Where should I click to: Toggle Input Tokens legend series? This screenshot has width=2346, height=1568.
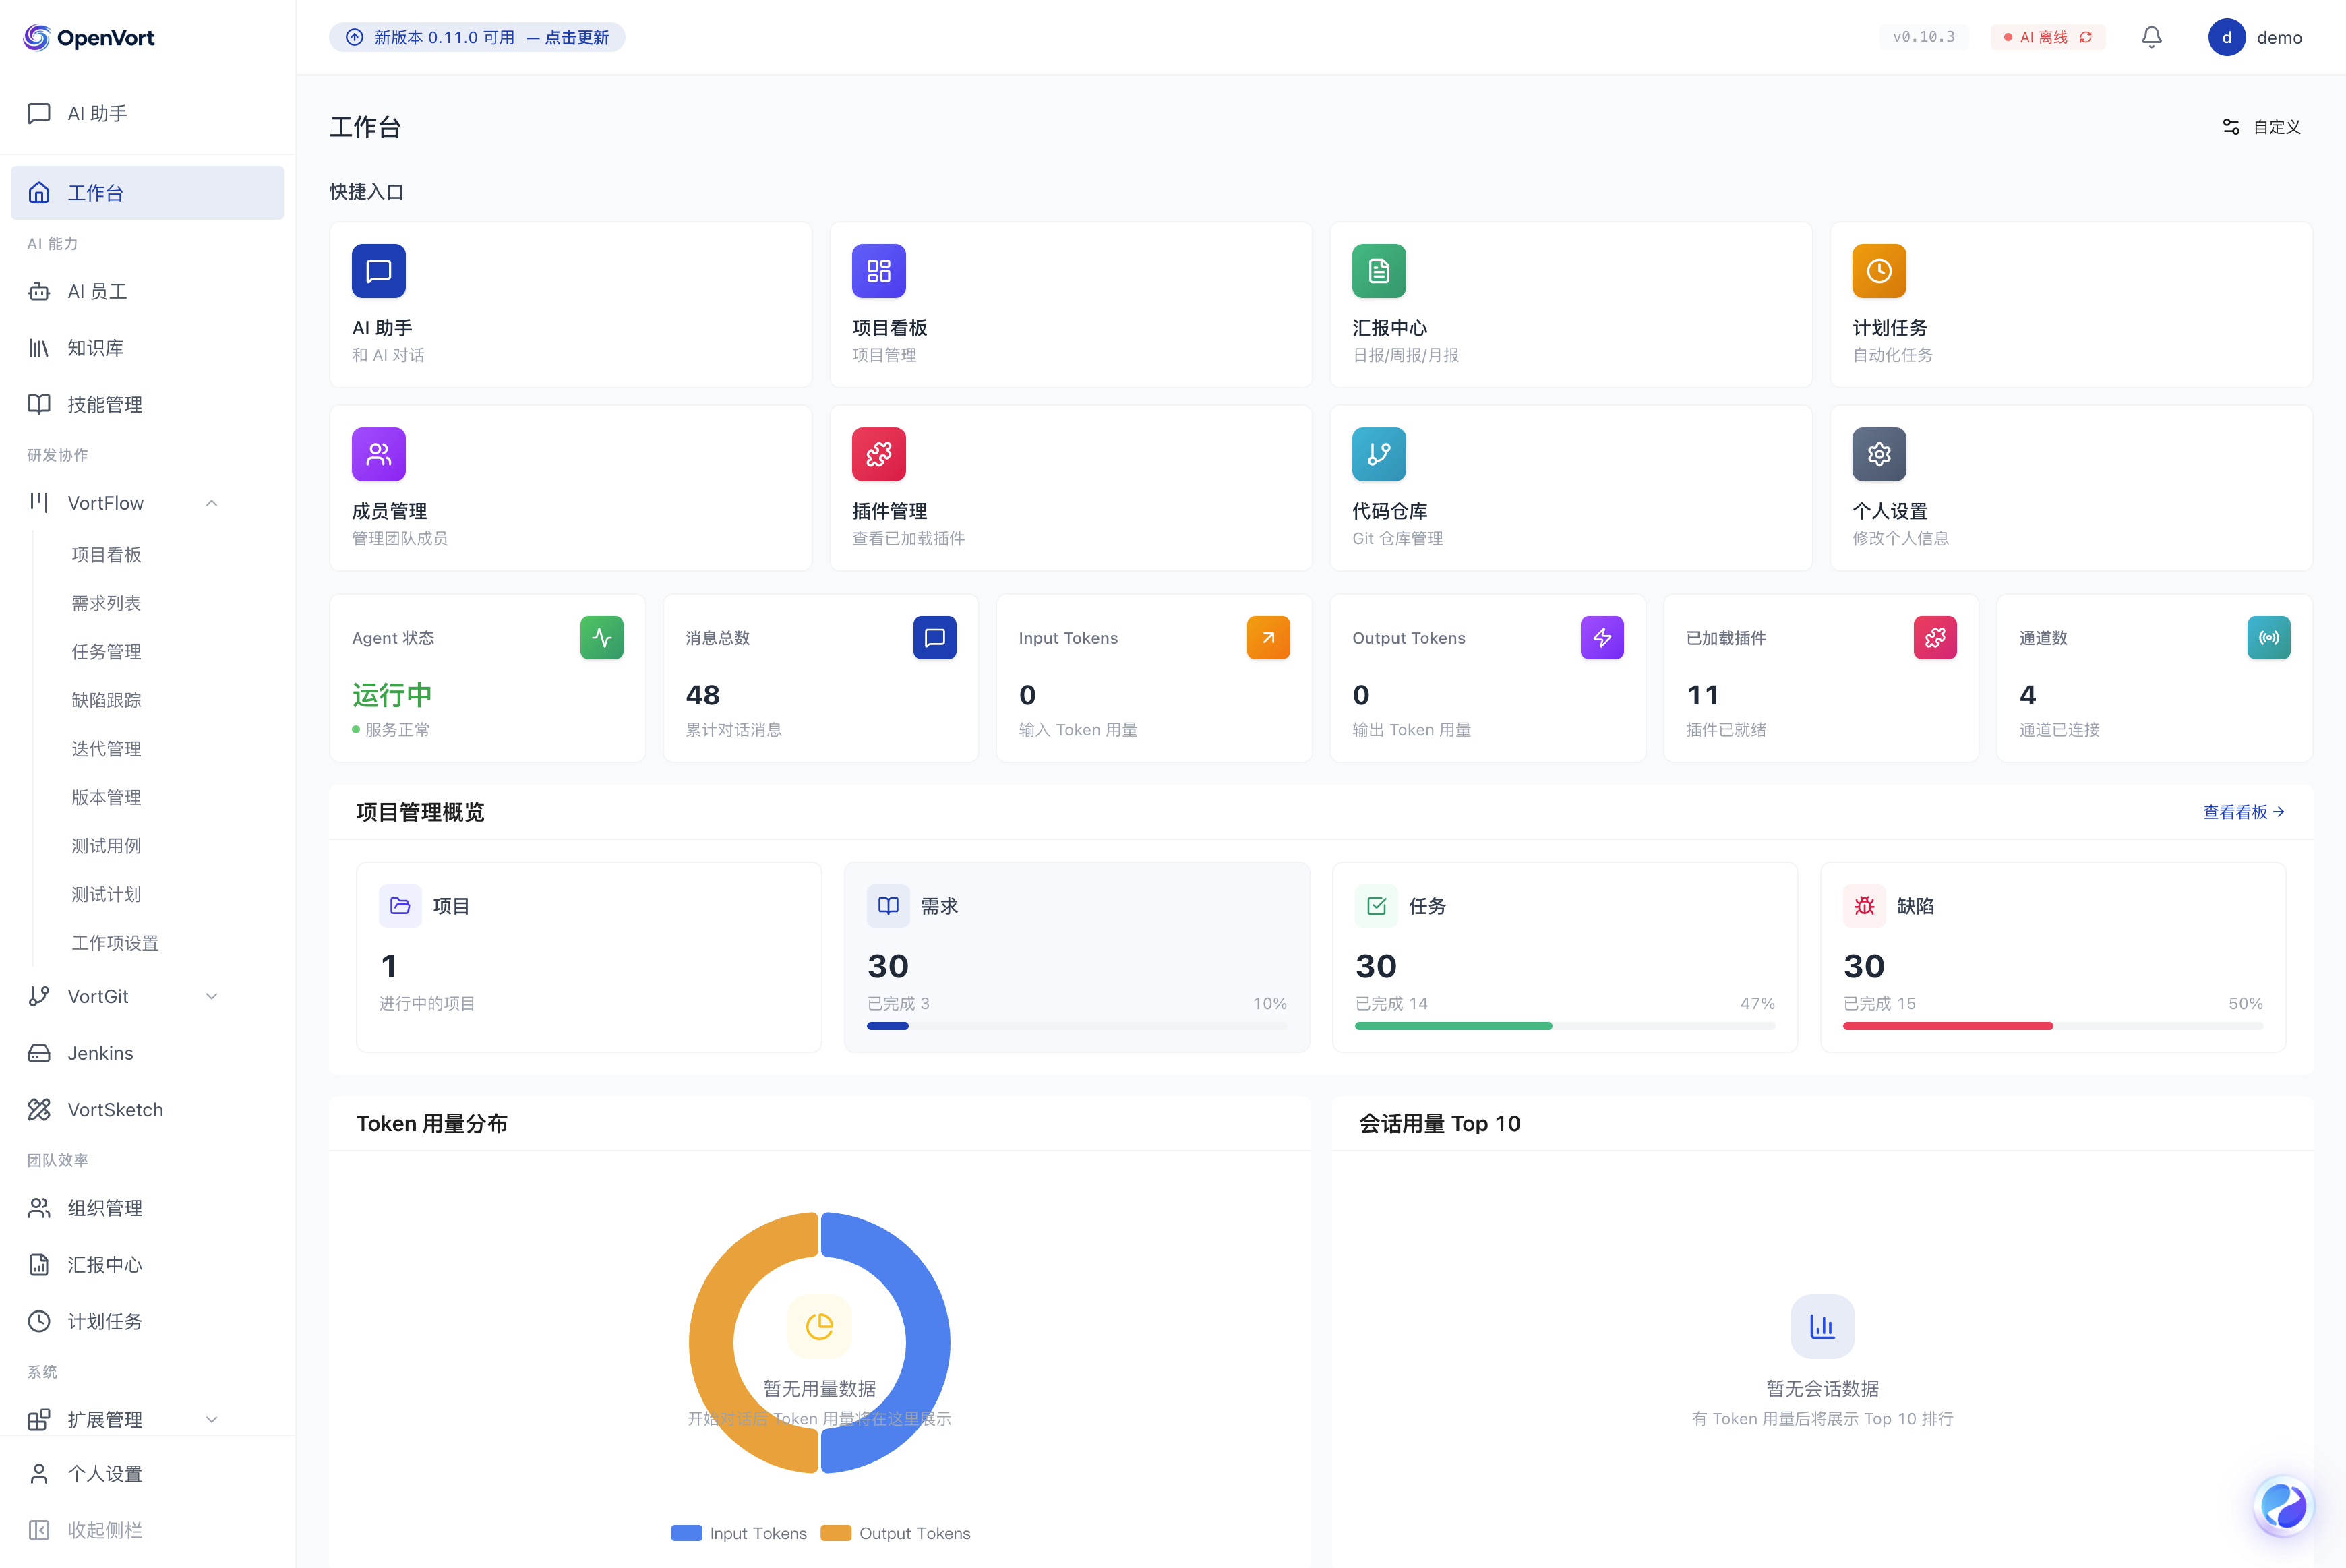point(739,1533)
